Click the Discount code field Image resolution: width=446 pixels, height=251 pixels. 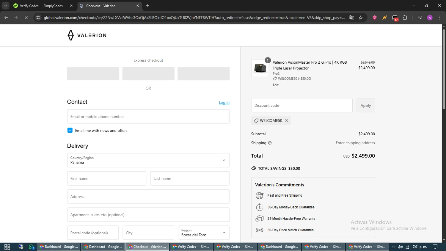(x=302, y=105)
